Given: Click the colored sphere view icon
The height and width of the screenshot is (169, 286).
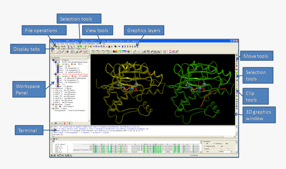Looking at the screenshot, I should [x=109, y=46].
